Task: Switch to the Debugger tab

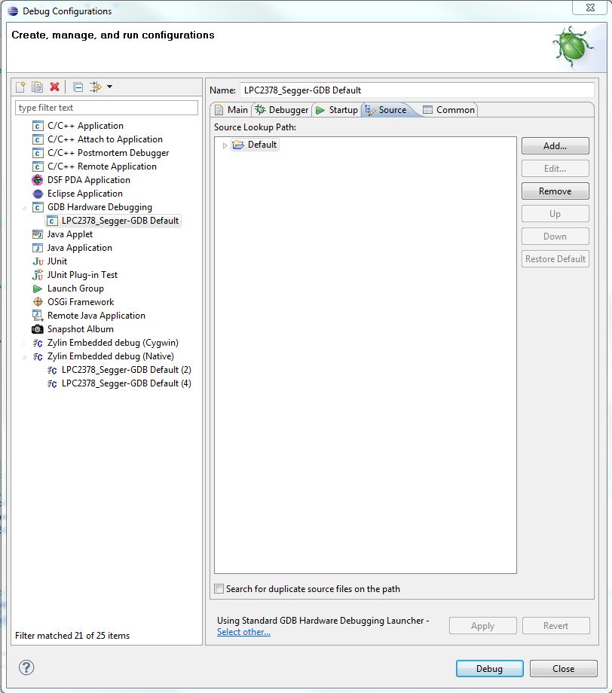Action: tap(282, 110)
